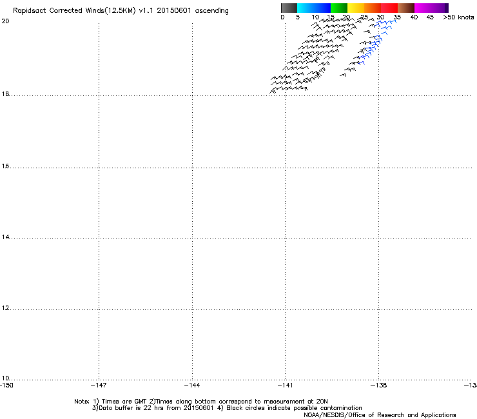
Task: Click the red 30-35 knots color band
Action: tap(389, 8)
